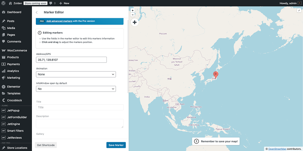The height and width of the screenshot is (151, 303).
Task: Toggle map fullscreen mode
Action: 299,11
